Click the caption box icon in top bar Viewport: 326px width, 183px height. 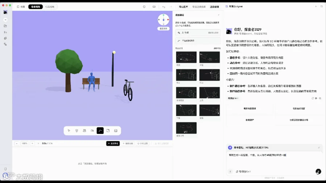(154, 7)
